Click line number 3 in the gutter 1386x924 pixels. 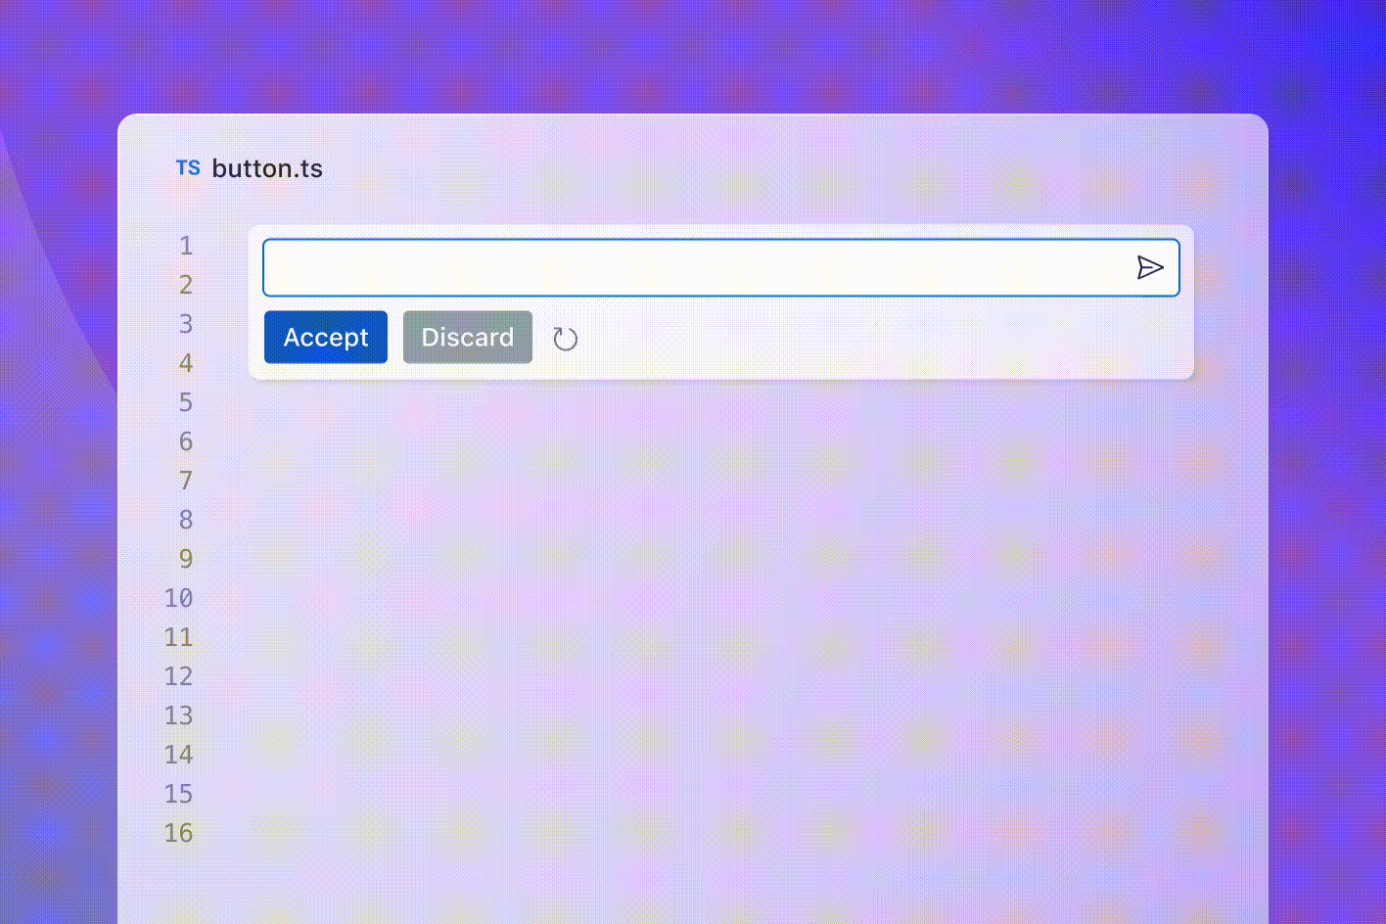[x=186, y=324]
